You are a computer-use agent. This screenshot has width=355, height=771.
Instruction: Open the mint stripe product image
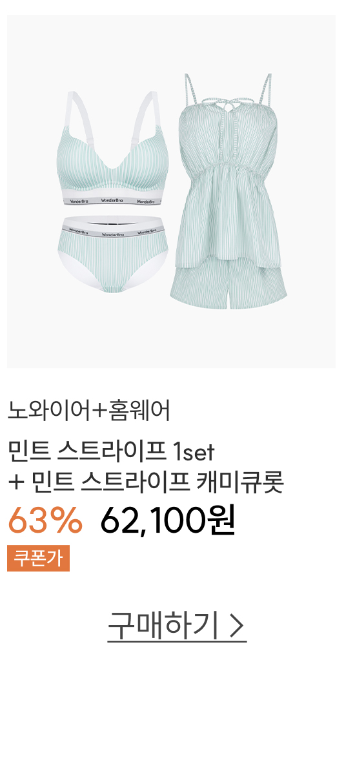(171, 191)
